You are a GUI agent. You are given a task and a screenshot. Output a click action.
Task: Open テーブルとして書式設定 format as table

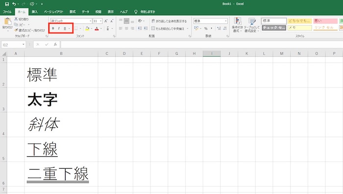(x=252, y=25)
